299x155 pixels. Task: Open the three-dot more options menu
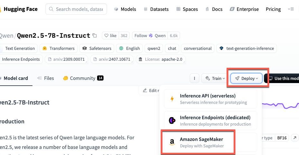pos(195,78)
